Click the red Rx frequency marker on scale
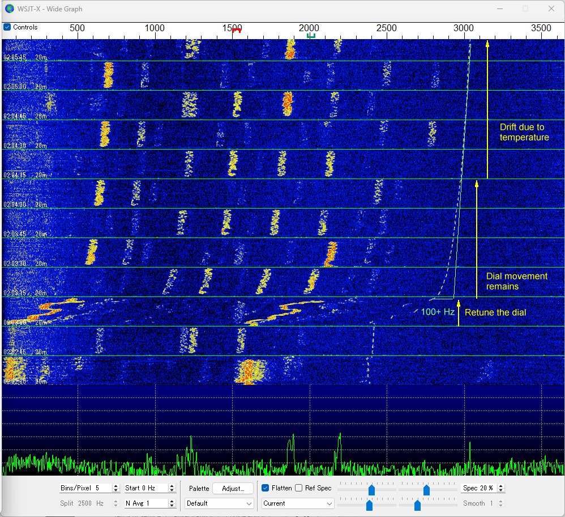 point(237,31)
